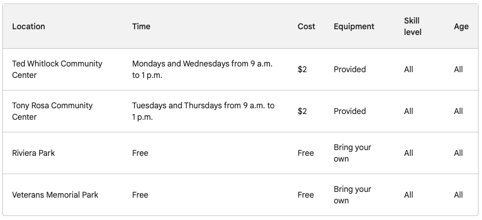Click the Location column header
The height and width of the screenshot is (220, 482).
[x=29, y=26]
